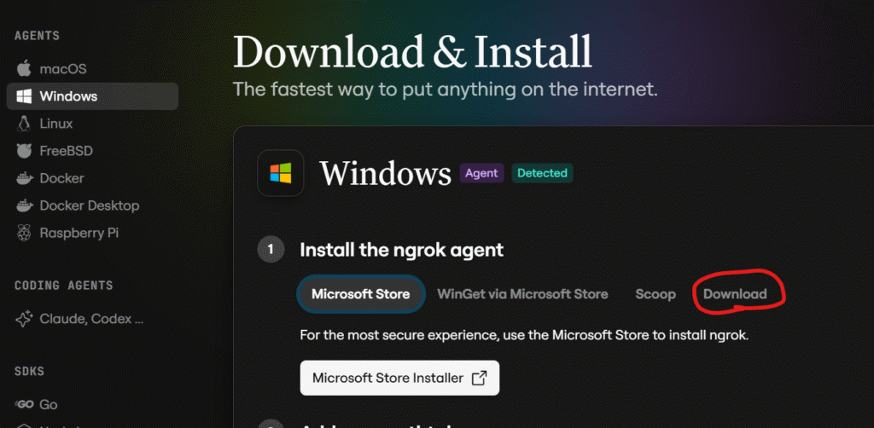874x428 pixels.
Task: Click the CODING AGENTS section label
Action: coord(63,286)
